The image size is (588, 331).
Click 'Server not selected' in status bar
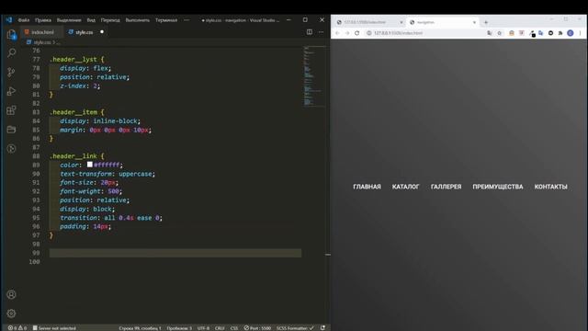point(54,328)
